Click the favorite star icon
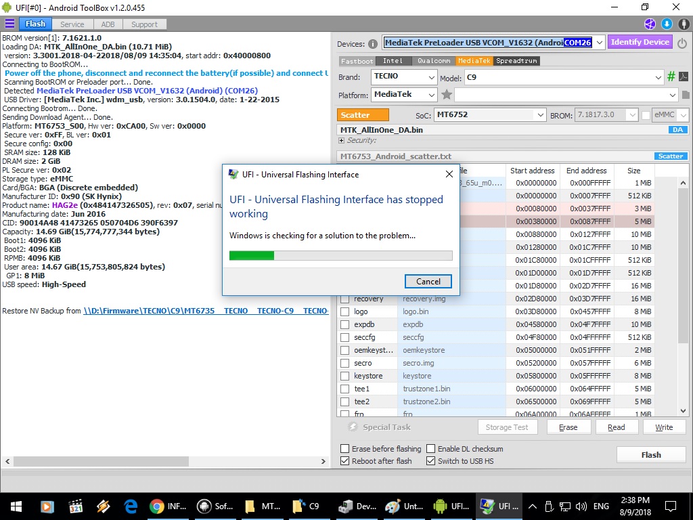Image resolution: width=693 pixels, height=520 pixels. [447, 94]
